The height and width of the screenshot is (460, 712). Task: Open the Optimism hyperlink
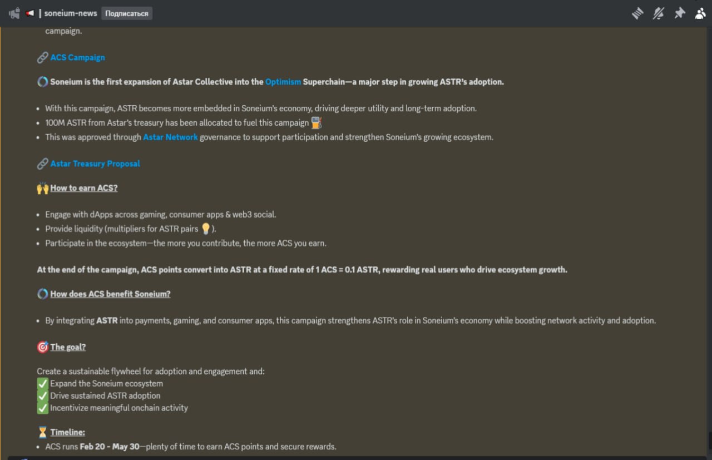tap(283, 82)
